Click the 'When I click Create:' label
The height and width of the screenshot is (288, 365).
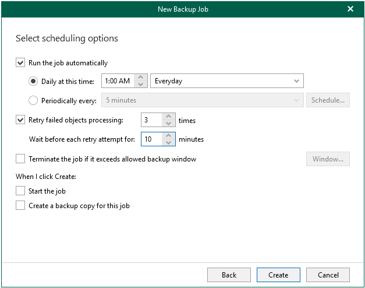[46, 177]
